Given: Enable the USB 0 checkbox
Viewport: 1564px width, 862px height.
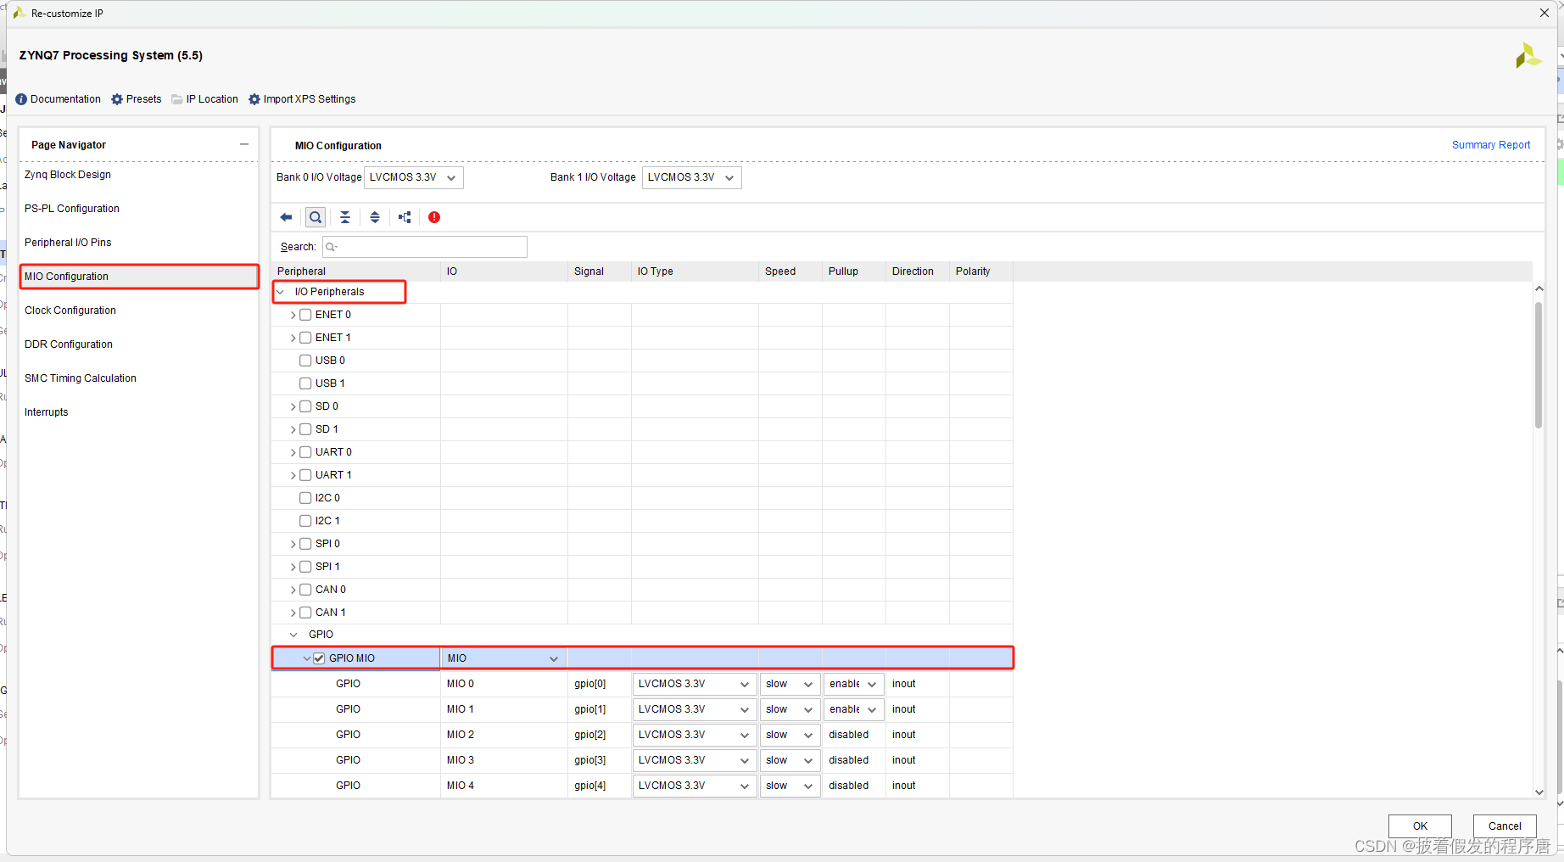Looking at the screenshot, I should (x=305, y=361).
